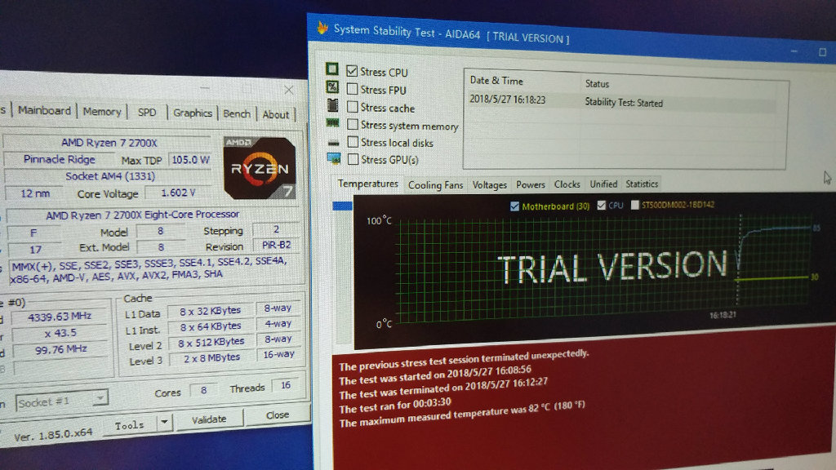The height and width of the screenshot is (470, 836).
Task: Maximize the AIDA64 System Stability Test window
Action: pyautogui.click(x=822, y=52)
